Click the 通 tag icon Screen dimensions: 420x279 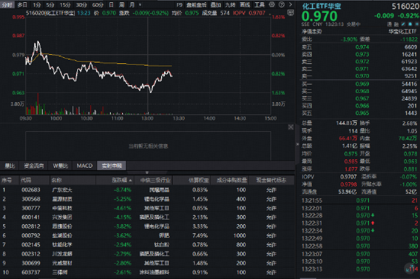click(389, 24)
